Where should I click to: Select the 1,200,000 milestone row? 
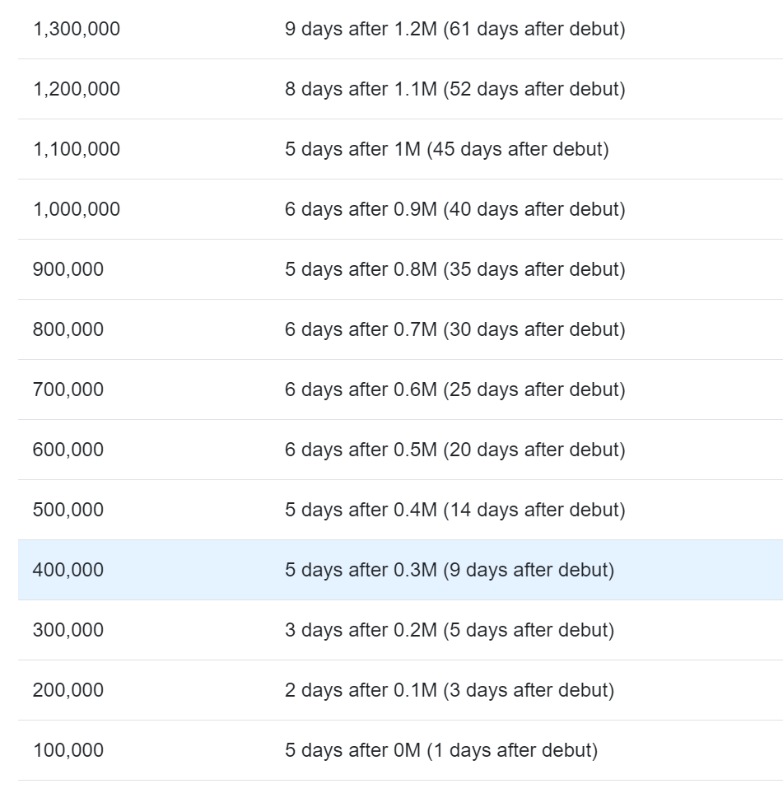coord(76,89)
